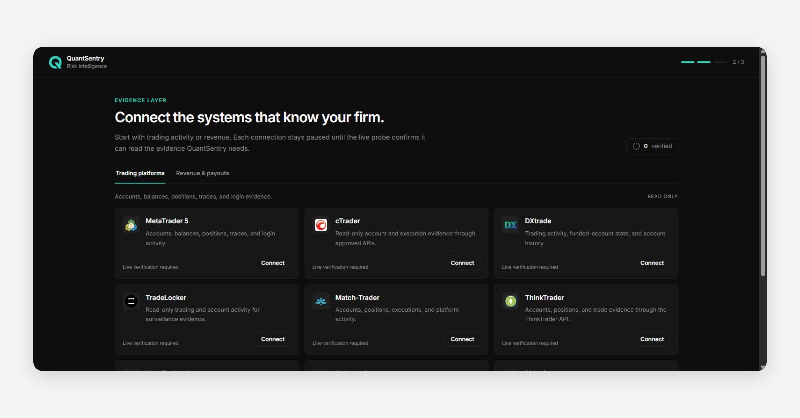Click the DXtrade card title
Viewport: 800px width, 418px height.
coord(538,221)
